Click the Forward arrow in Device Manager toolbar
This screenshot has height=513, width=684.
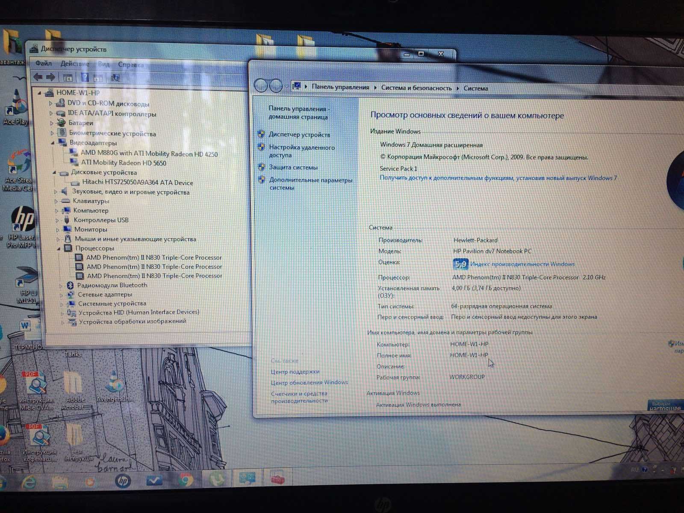pos(51,77)
